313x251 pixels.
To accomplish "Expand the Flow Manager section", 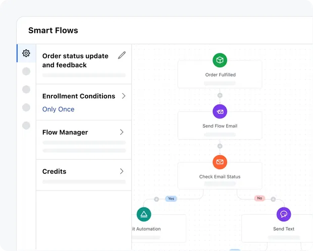I will (122, 132).
